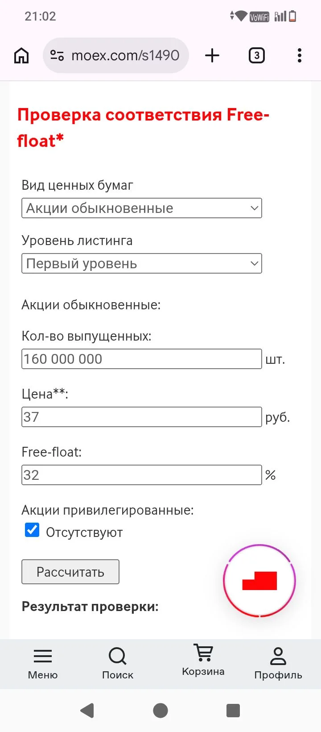Focus the Free-float percent input field
The height and width of the screenshot is (732, 321).
[142, 475]
